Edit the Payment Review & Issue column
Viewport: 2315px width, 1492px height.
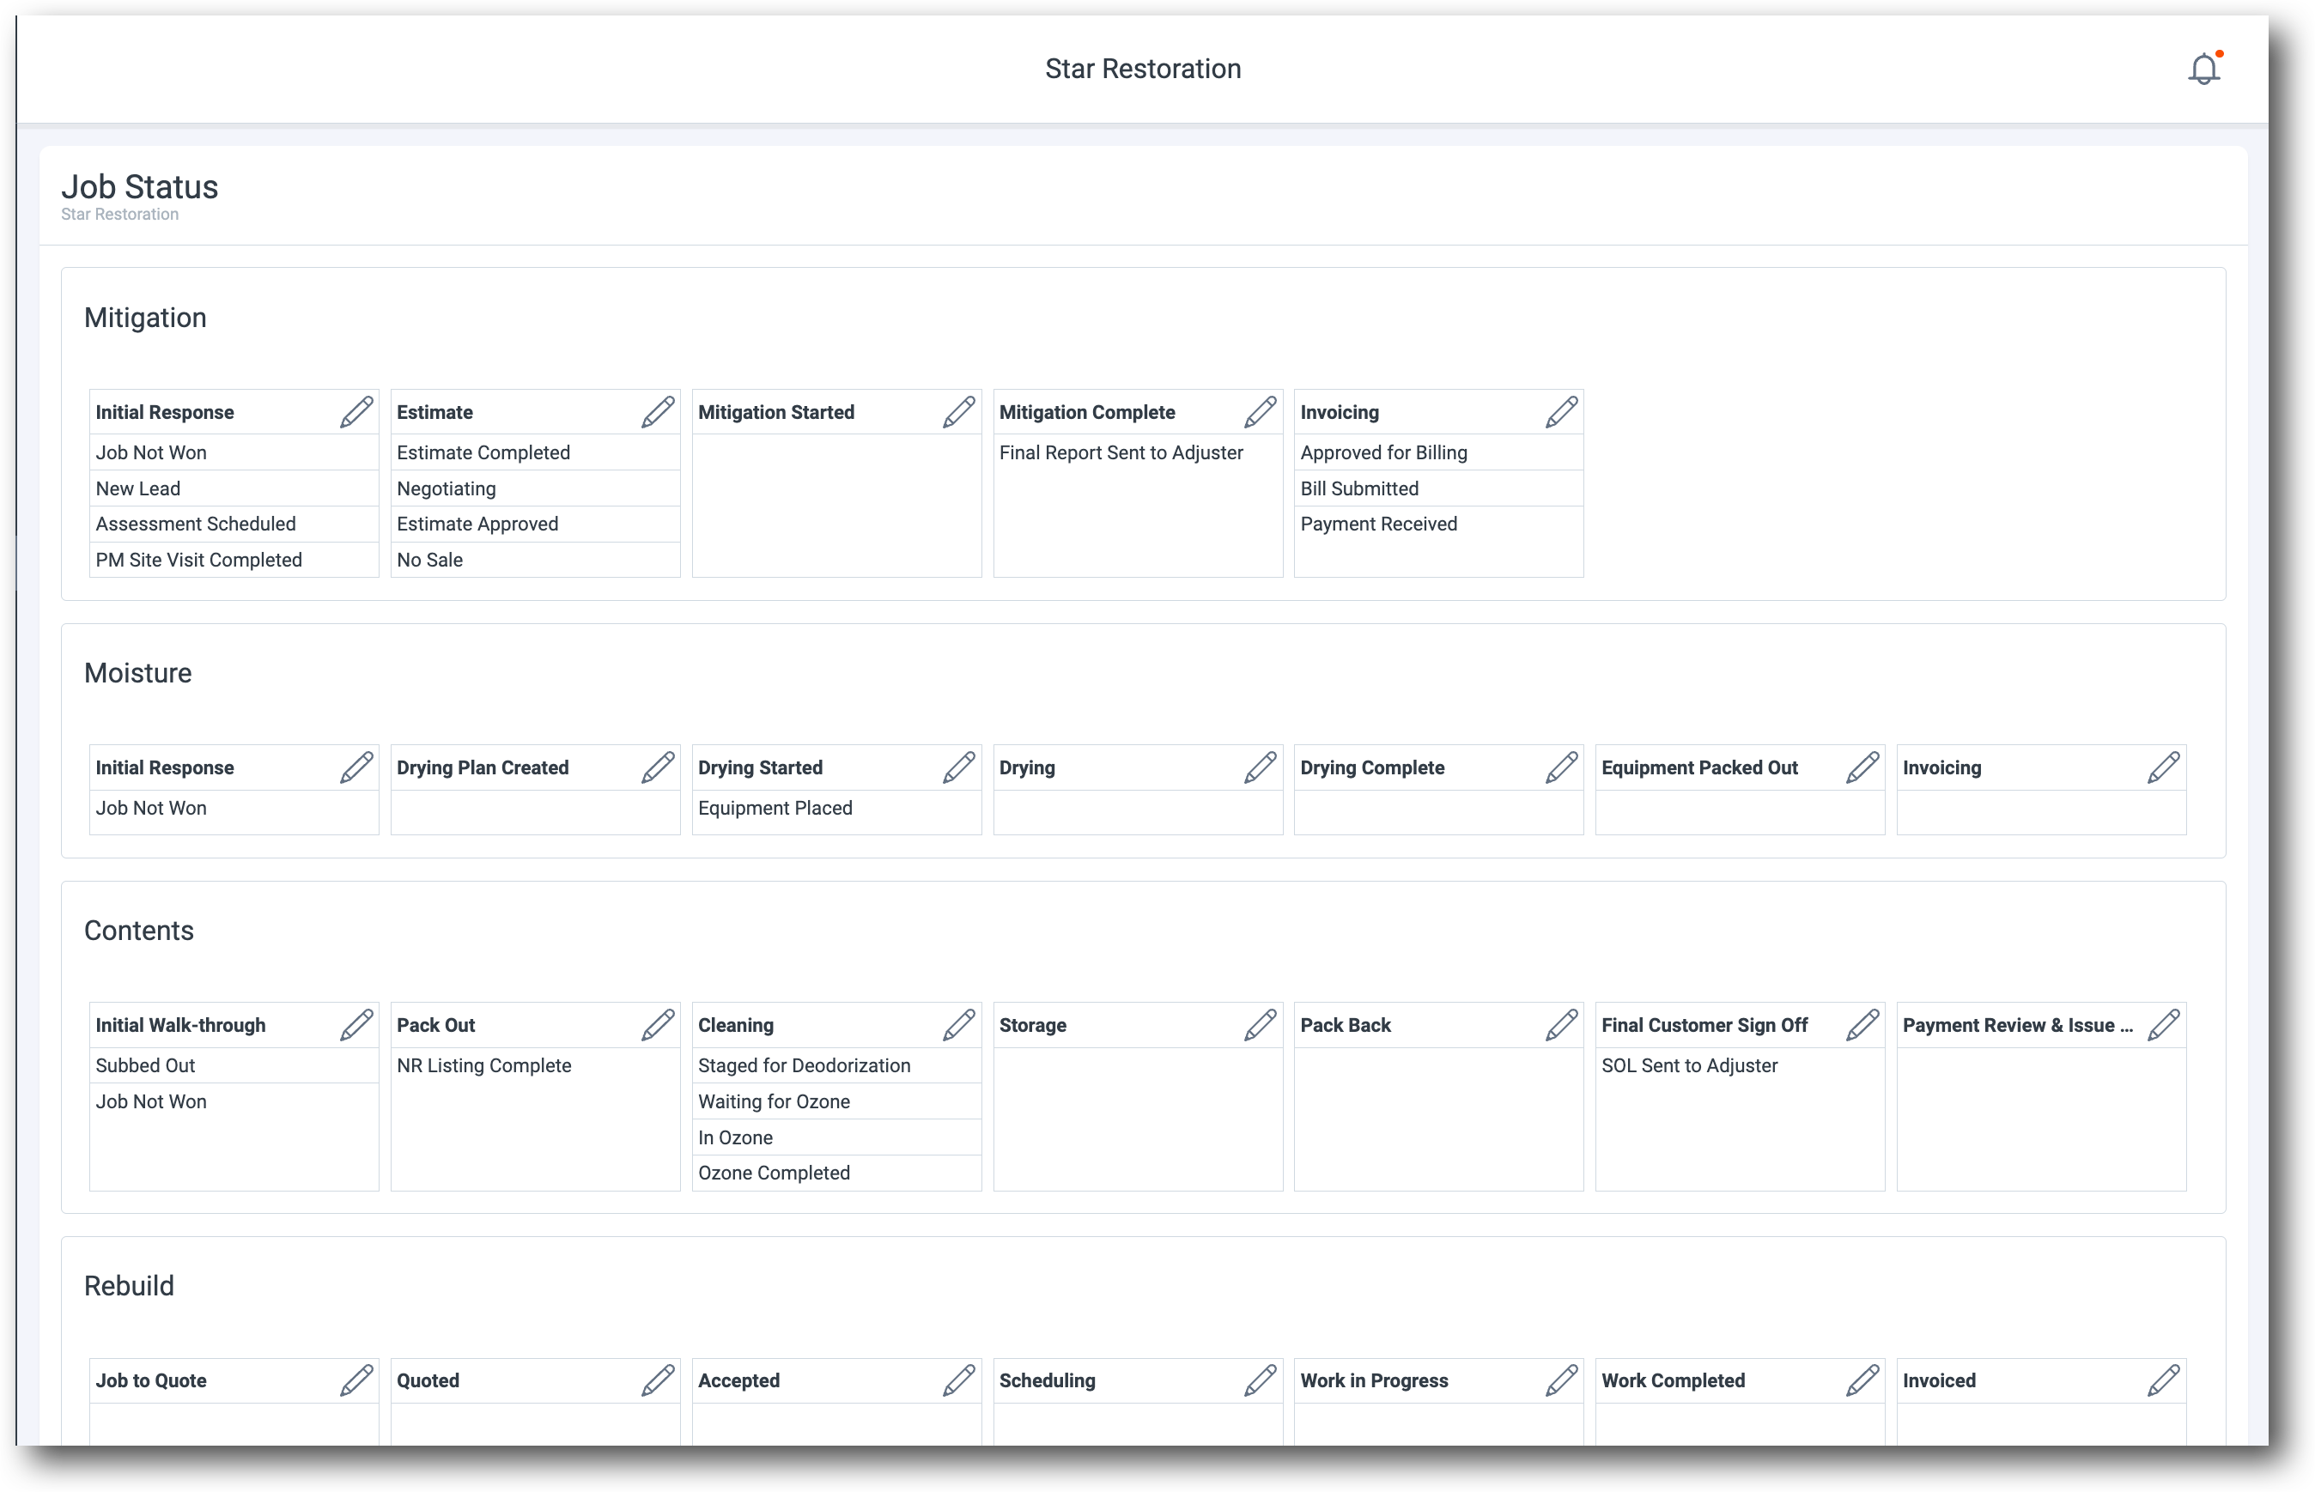(2164, 1024)
